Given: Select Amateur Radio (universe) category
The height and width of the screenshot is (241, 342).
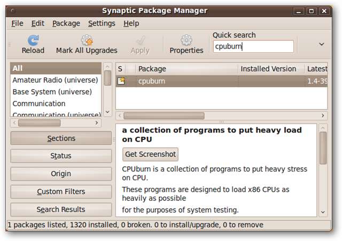Looking at the screenshot, I should coord(55,80).
